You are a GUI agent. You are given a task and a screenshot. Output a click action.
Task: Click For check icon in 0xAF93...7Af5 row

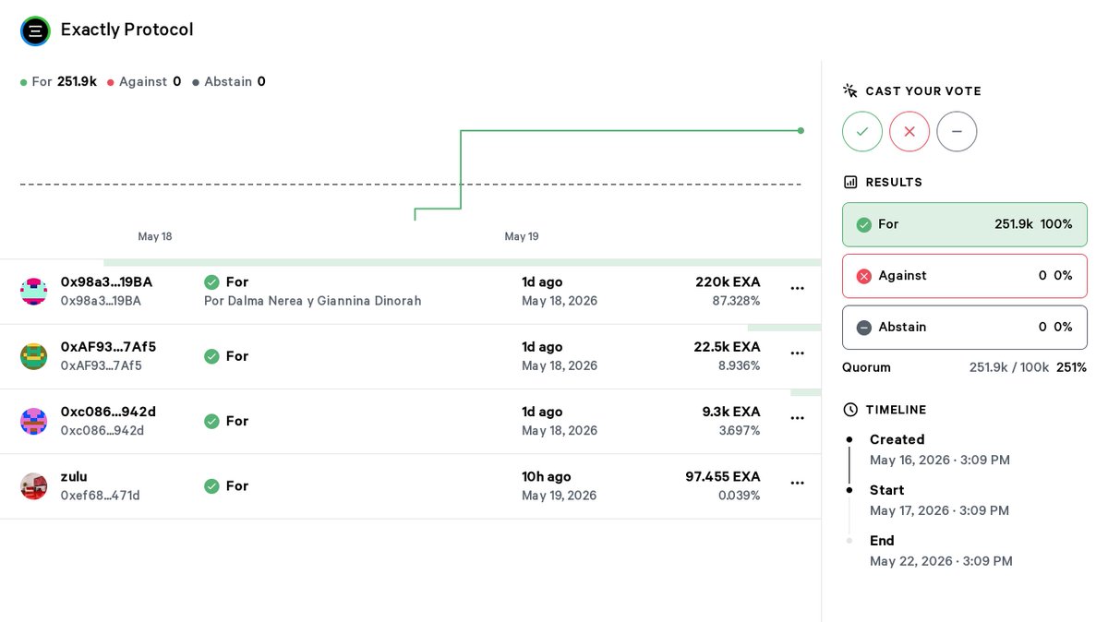211,356
